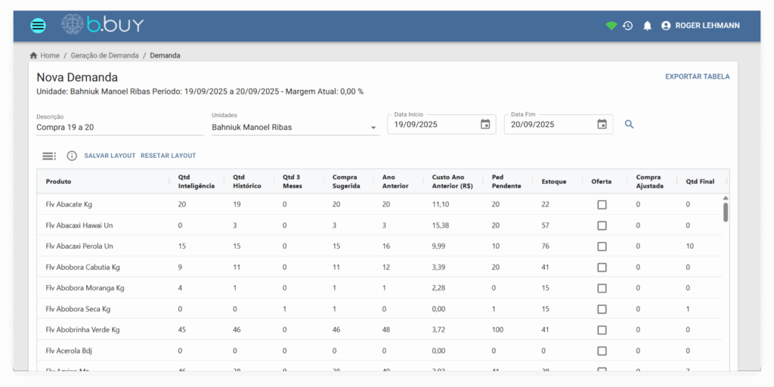Click the table's vertical scrollbar thumb
The image size is (774, 387).
[x=726, y=212]
